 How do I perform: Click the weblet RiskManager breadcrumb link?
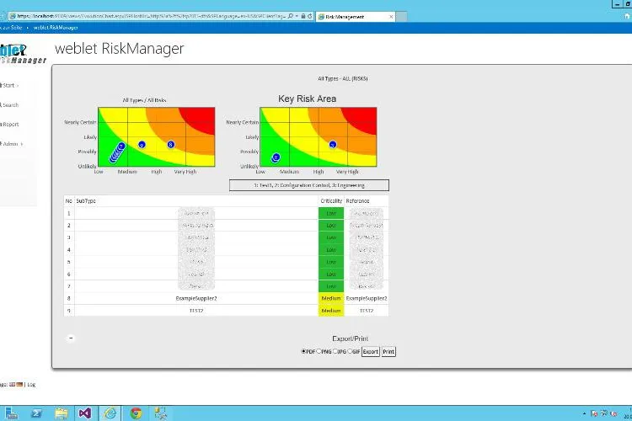[x=56, y=28]
